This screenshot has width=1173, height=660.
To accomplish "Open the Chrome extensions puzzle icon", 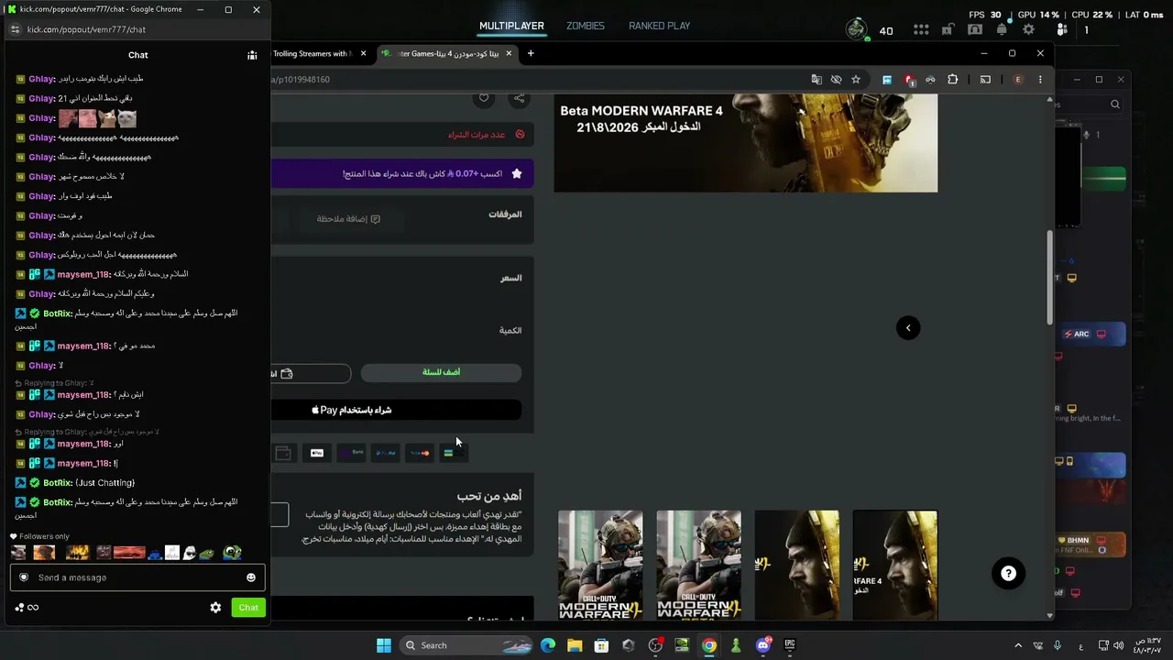I will point(952,80).
